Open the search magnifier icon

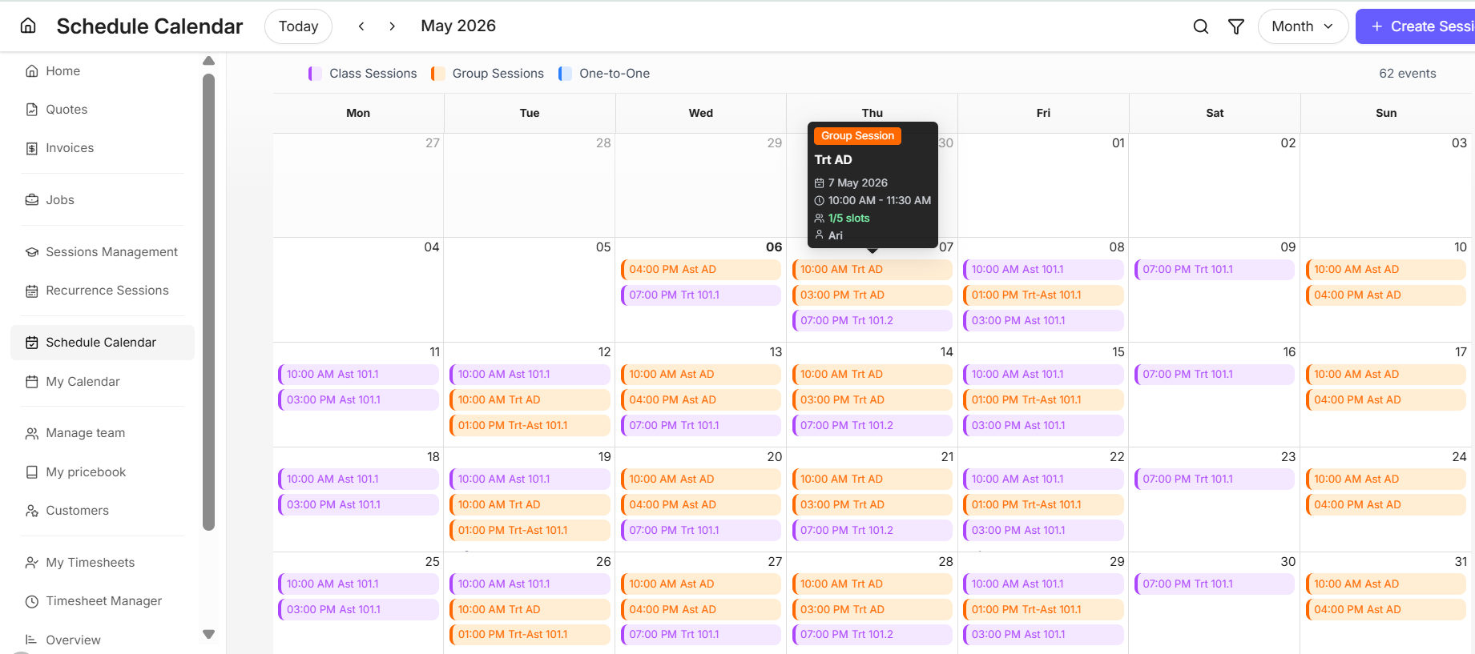tap(1200, 26)
